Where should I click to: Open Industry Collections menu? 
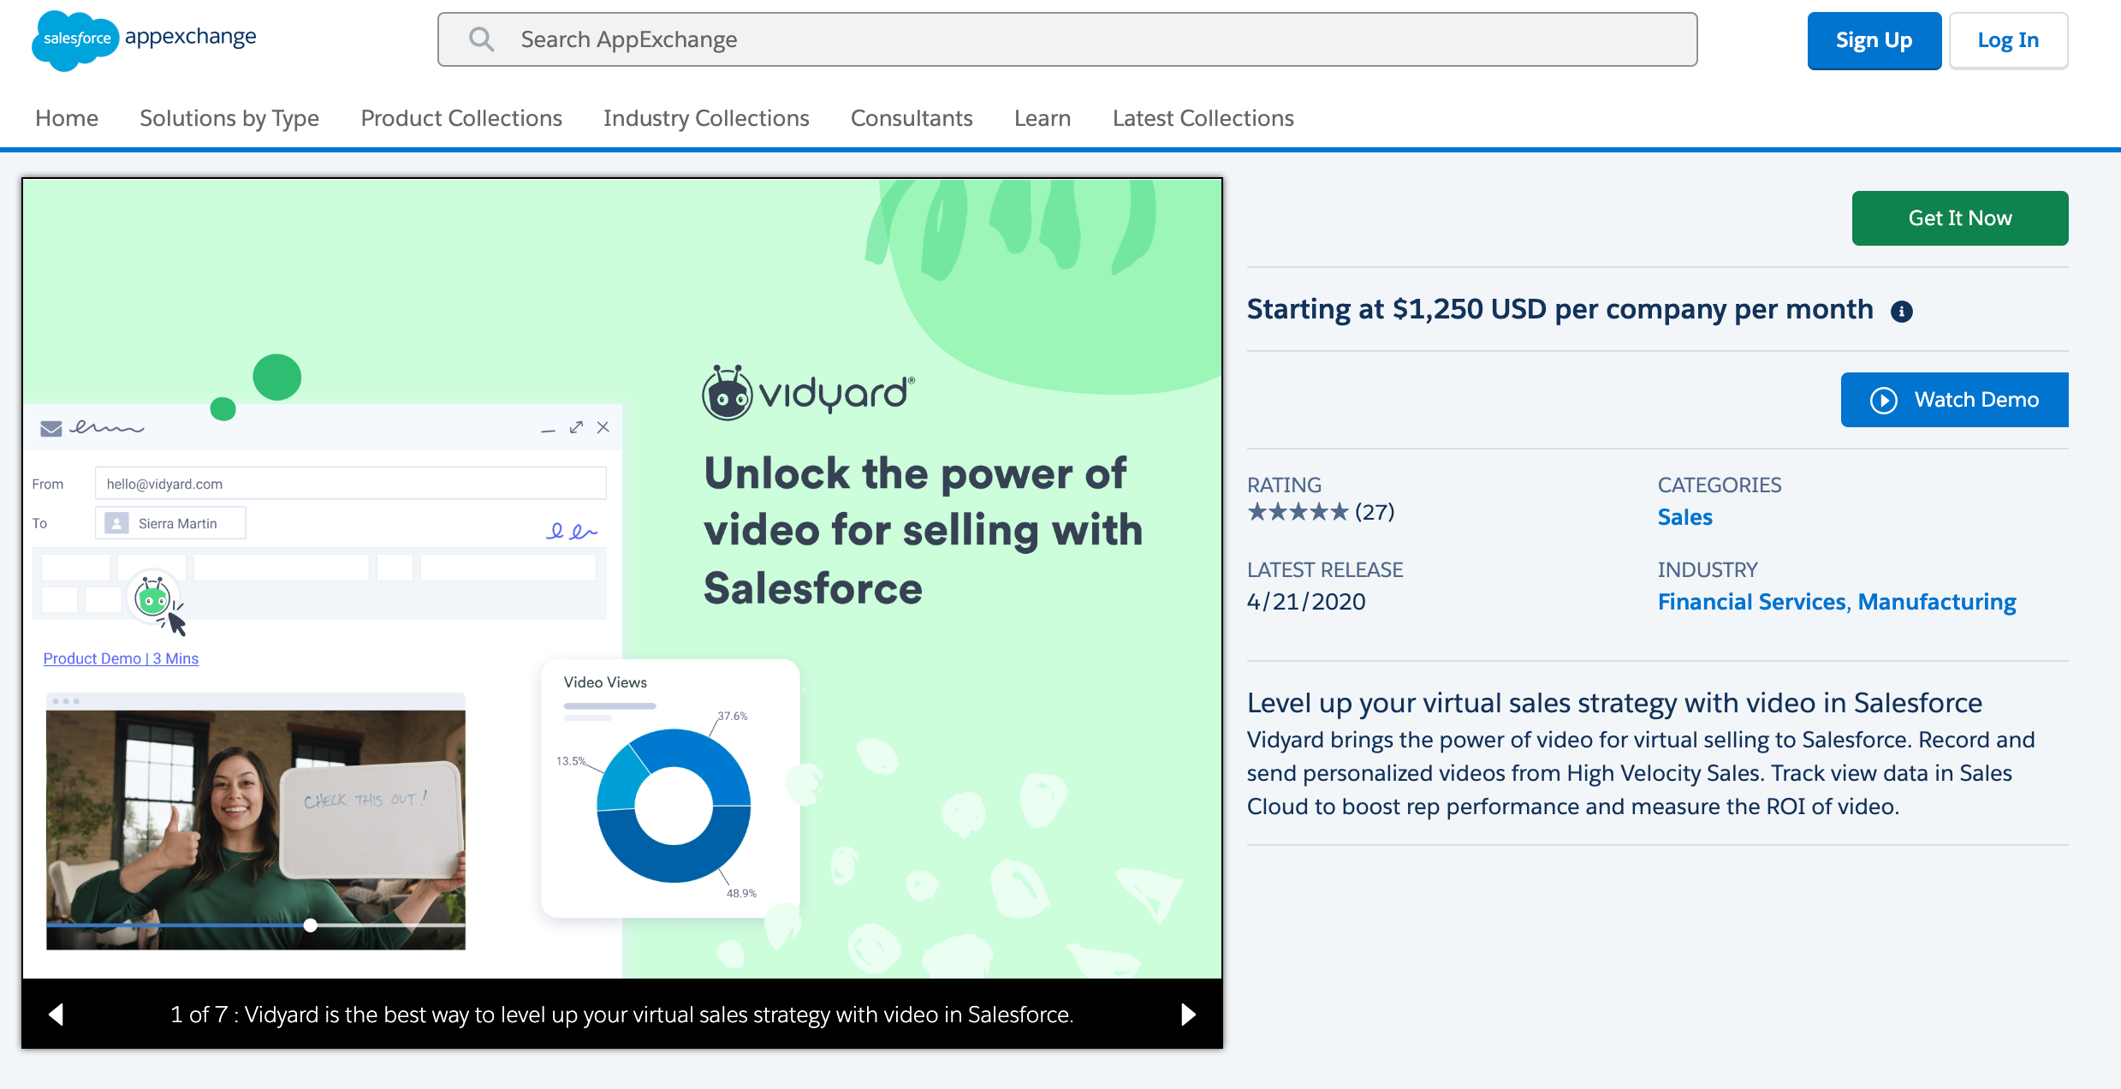click(706, 118)
